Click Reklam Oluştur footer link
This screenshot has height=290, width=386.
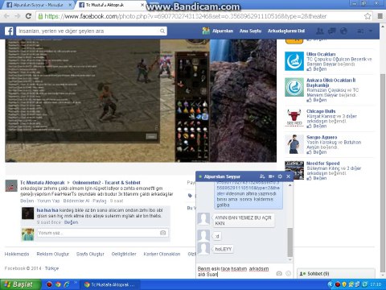point(53,254)
